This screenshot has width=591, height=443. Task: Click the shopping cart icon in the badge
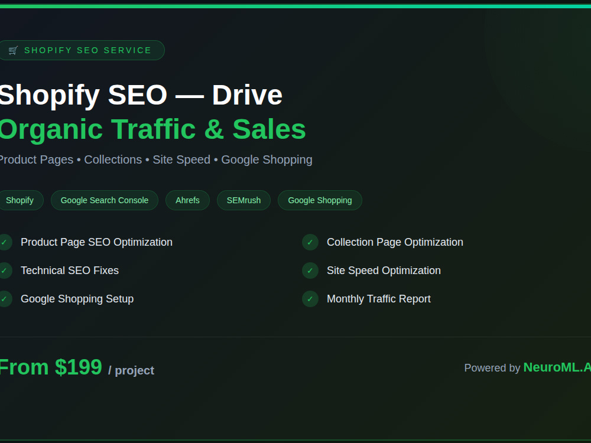(x=13, y=50)
